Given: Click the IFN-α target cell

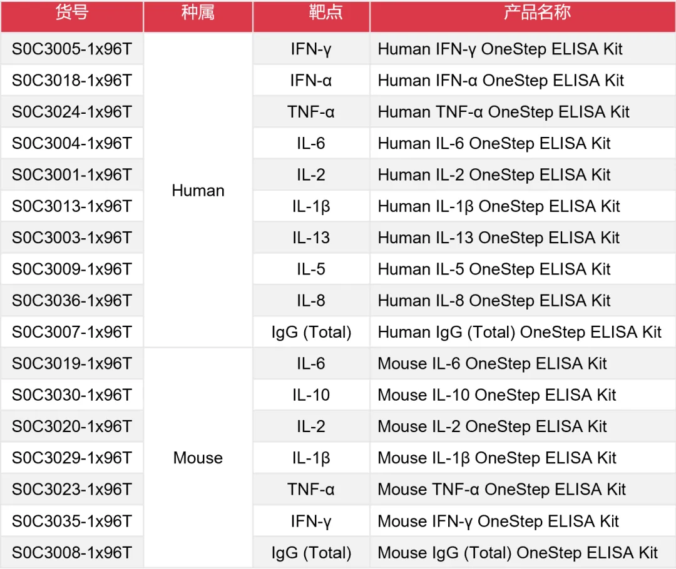Looking at the screenshot, I should click(311, 81).
